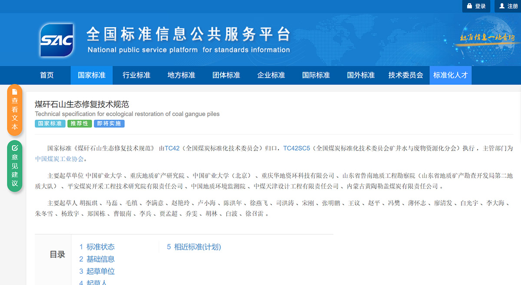Select the 标准化人才 tab

[x=450, y=75]
